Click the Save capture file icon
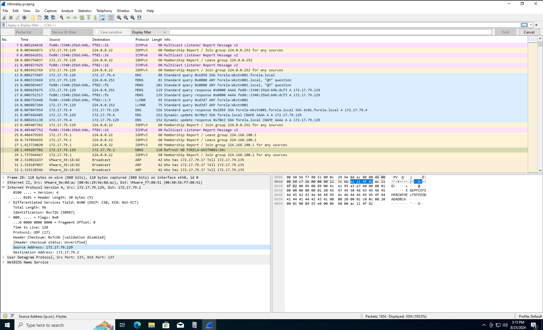The width and height of the screenshot is (543, 330). [x=40, y=18]
